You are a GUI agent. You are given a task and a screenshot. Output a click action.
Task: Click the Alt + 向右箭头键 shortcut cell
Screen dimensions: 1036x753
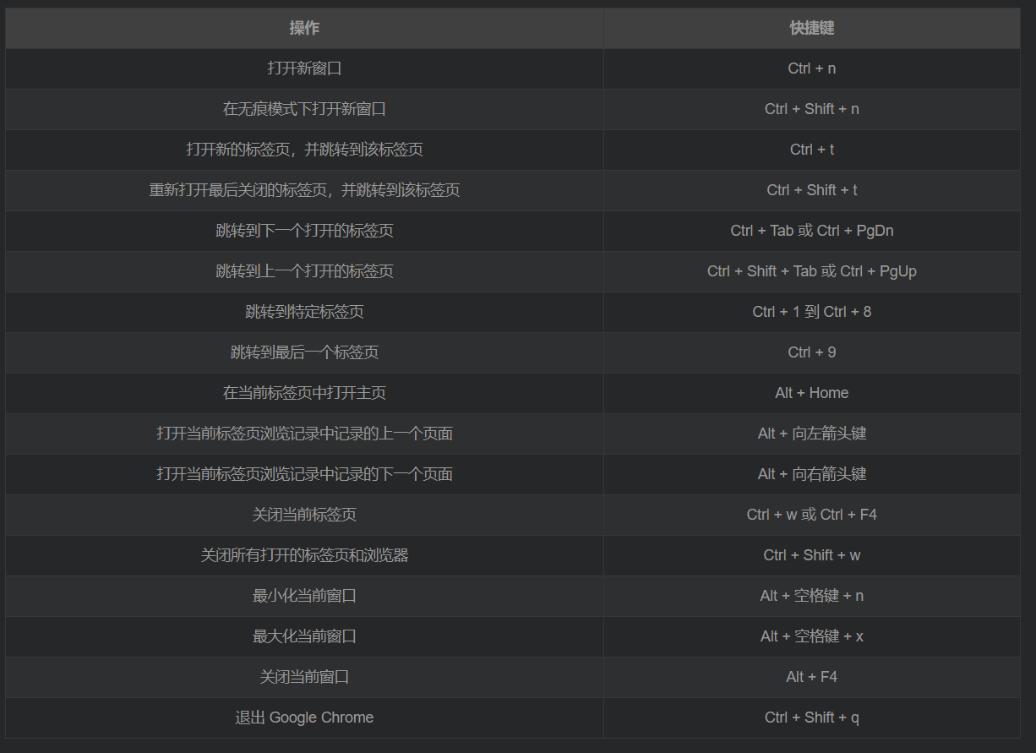812,474
